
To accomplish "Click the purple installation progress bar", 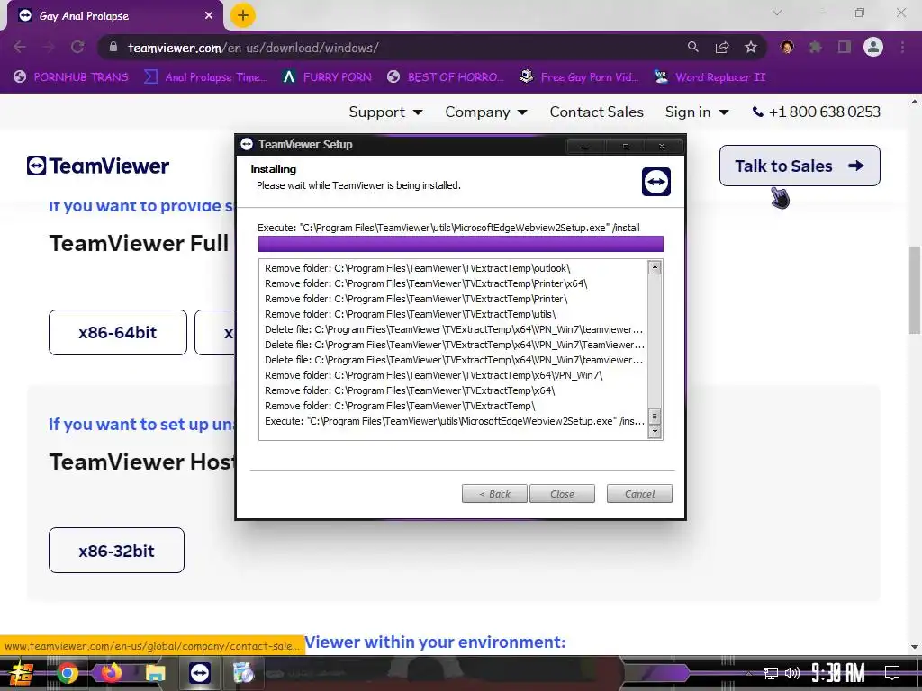I will (x=460, y=244).
